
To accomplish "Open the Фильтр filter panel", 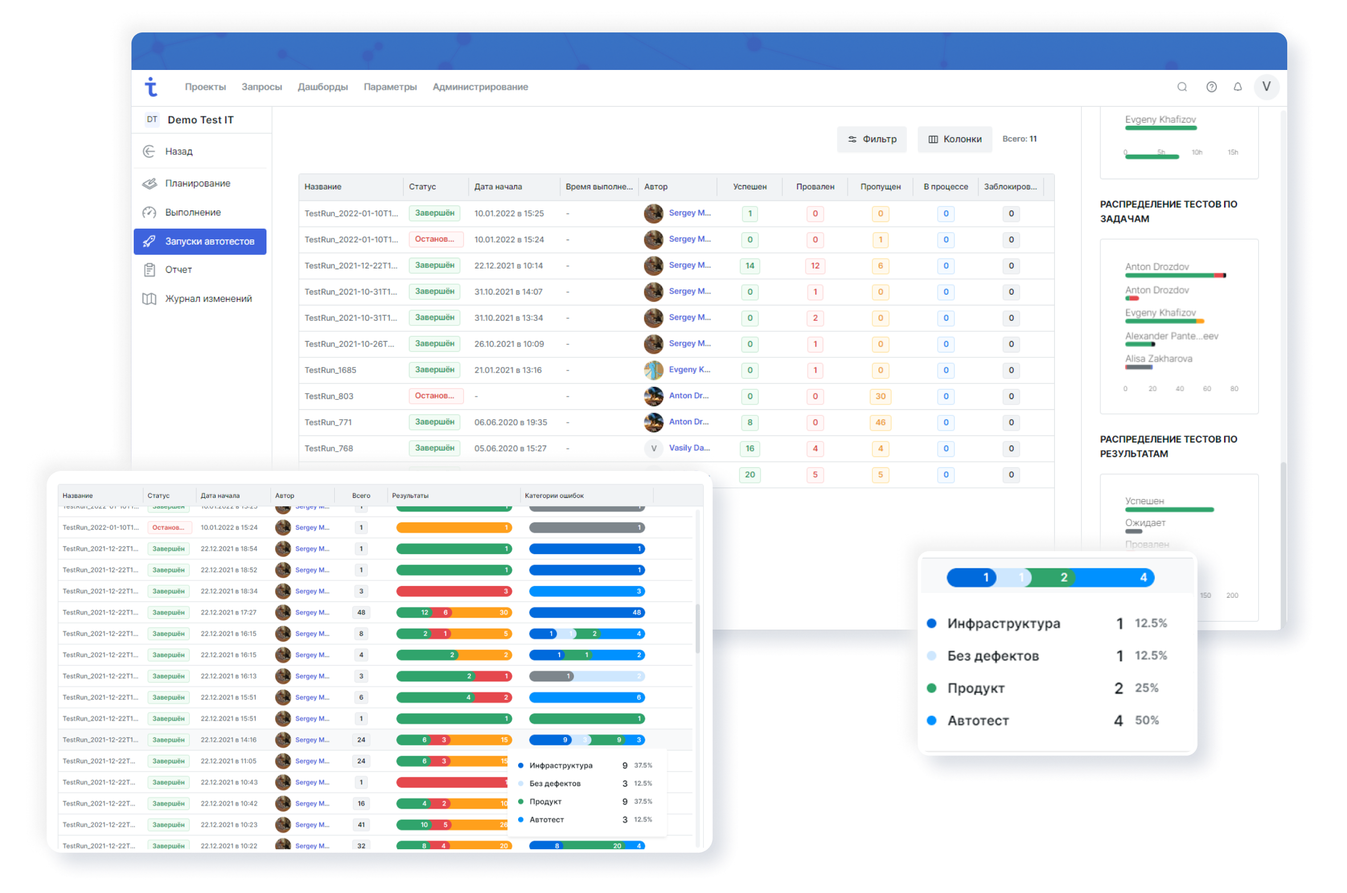I will pyautogui.click(x=872, y=139).
